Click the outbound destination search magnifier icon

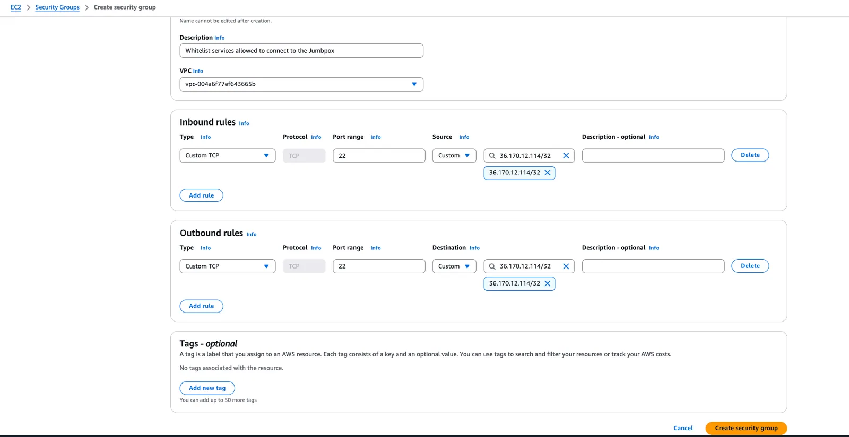point(492,266)
